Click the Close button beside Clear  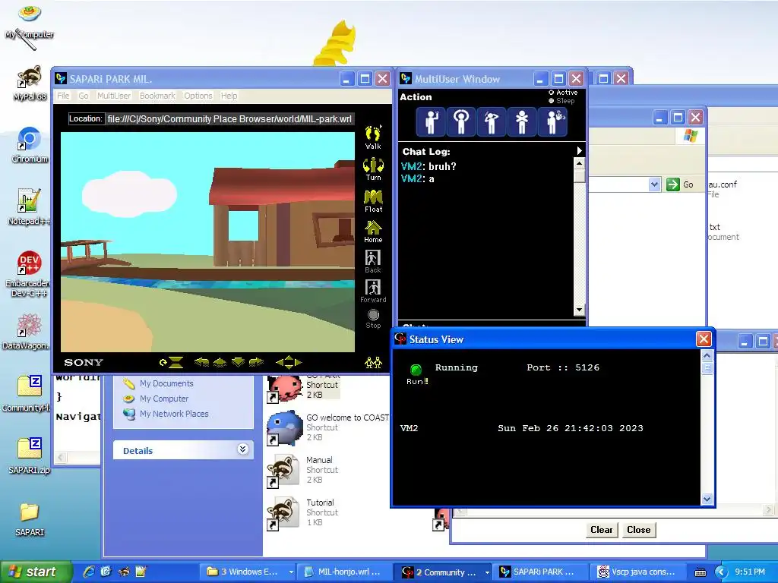coord(638,529)
